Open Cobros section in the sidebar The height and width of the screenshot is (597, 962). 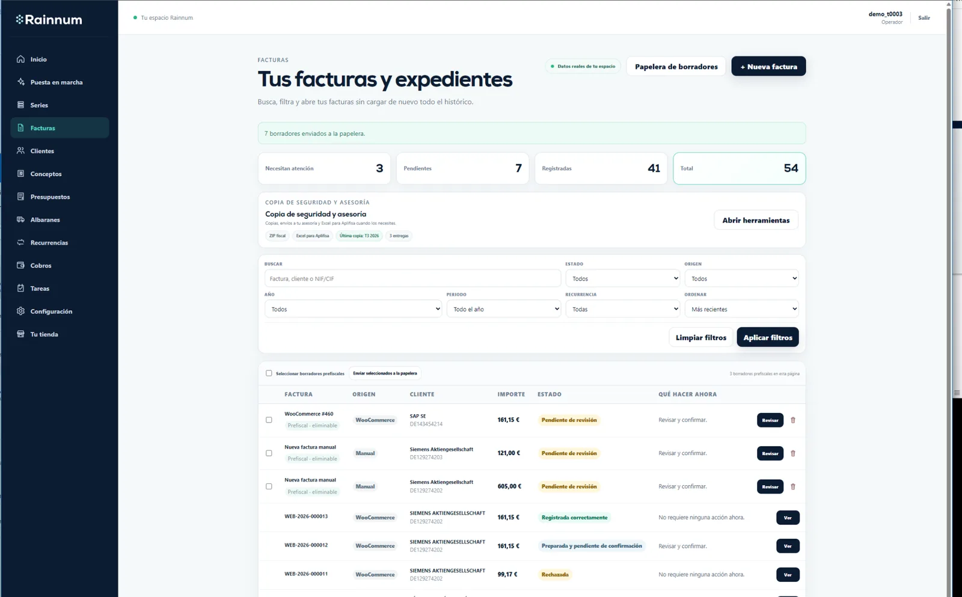60,265
